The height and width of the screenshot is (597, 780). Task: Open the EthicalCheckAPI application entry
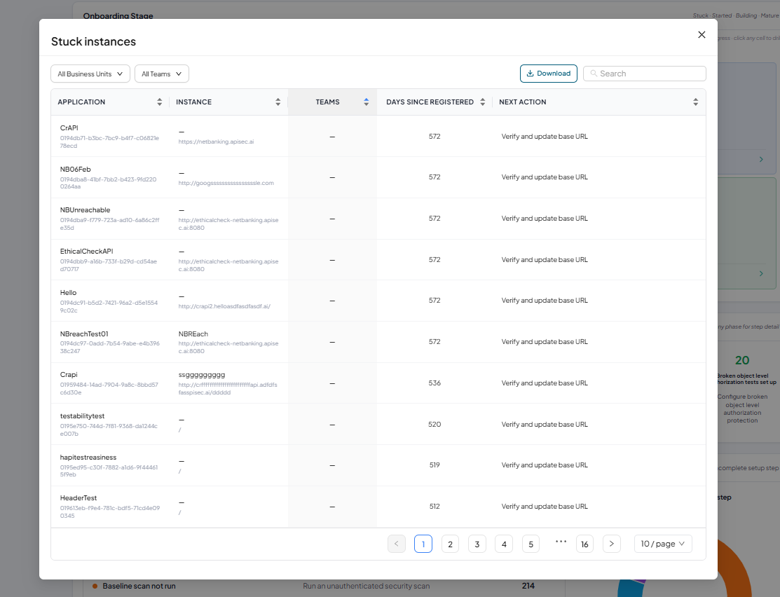tap(87, 252)
